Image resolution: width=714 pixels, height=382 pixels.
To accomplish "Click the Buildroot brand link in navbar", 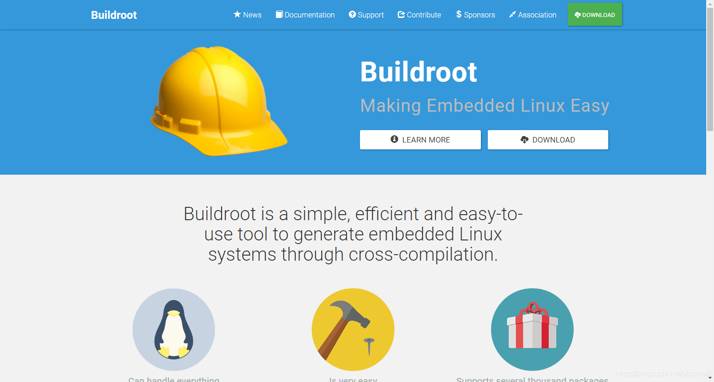I will (114, 15).
